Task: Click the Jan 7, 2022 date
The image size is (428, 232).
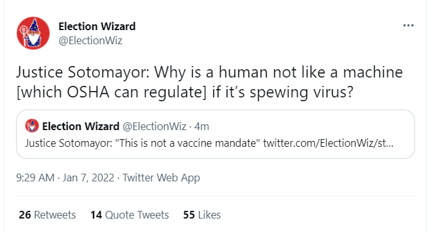Action: pos(88,178)
